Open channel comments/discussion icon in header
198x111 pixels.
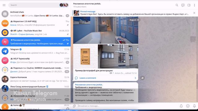click(183, 5)
